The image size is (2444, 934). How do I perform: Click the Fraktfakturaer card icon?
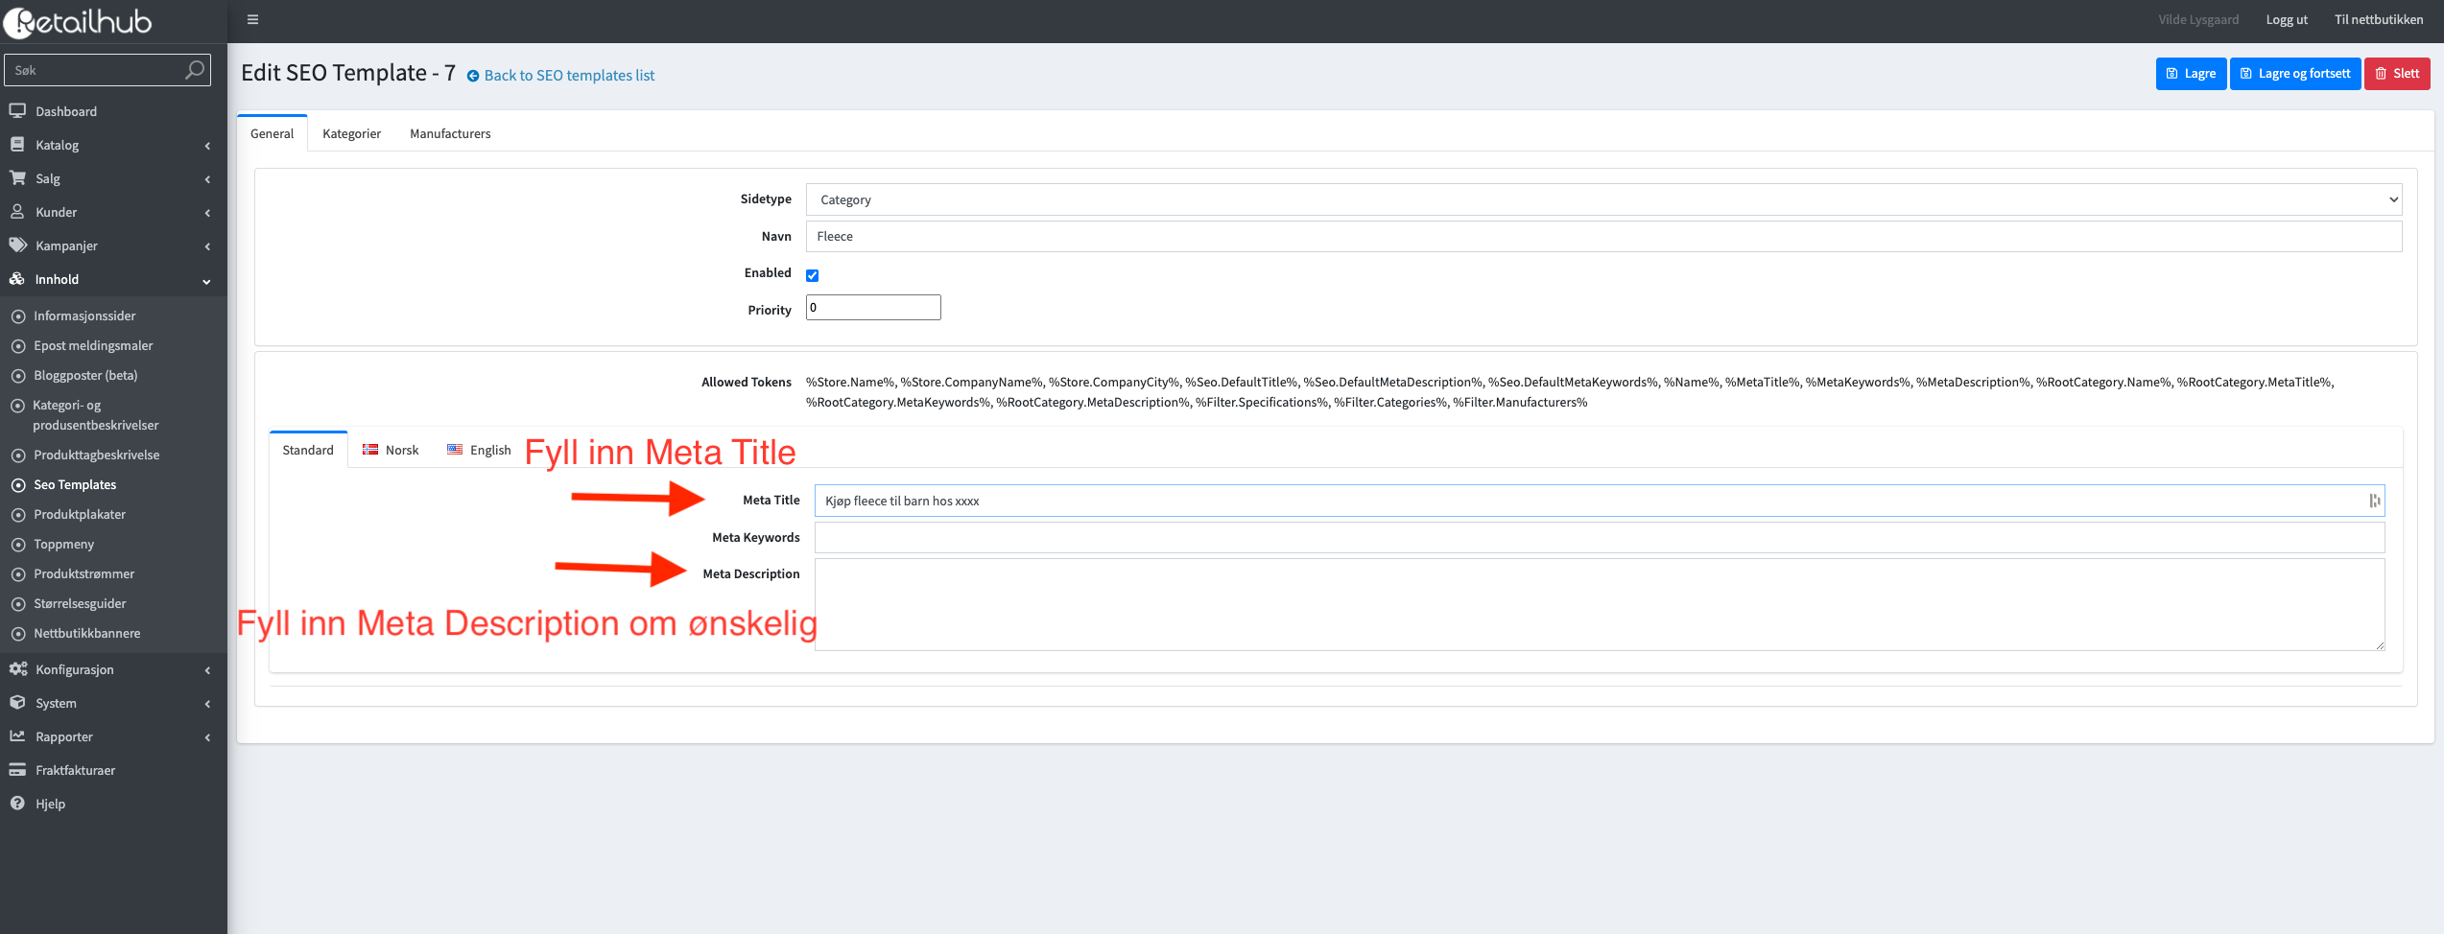pos(17,770)
